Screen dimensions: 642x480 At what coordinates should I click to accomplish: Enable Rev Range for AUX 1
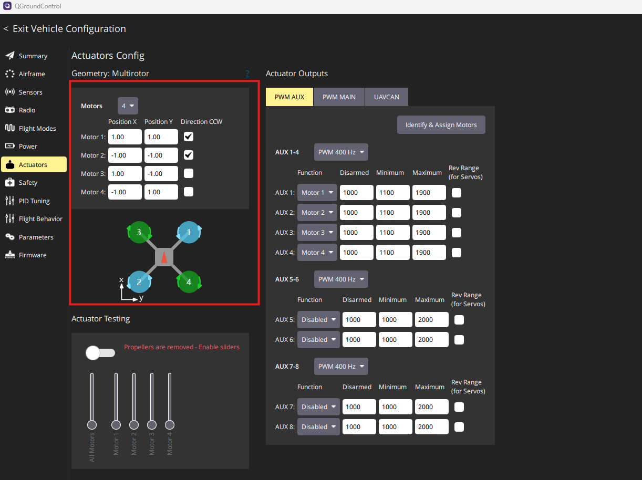click(457, 193)
